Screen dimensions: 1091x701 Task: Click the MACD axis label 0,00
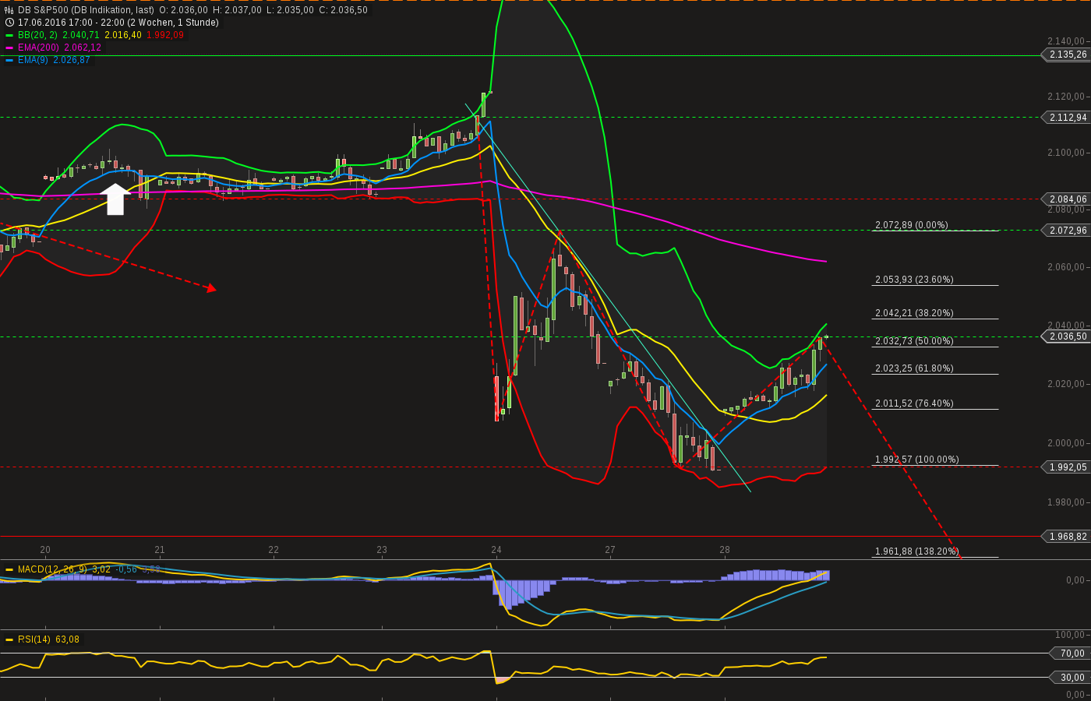click(x=1075, y=580)
